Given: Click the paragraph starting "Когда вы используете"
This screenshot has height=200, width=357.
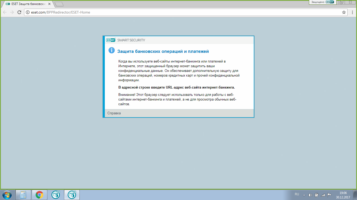Looking at the screenshot, I should click(179, 71).
